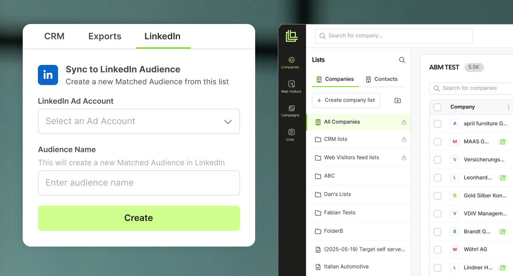Open Companies in the dark sidebar

coord(291,63)
